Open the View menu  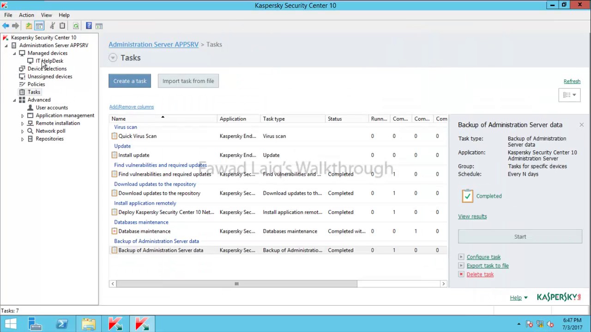46,15
